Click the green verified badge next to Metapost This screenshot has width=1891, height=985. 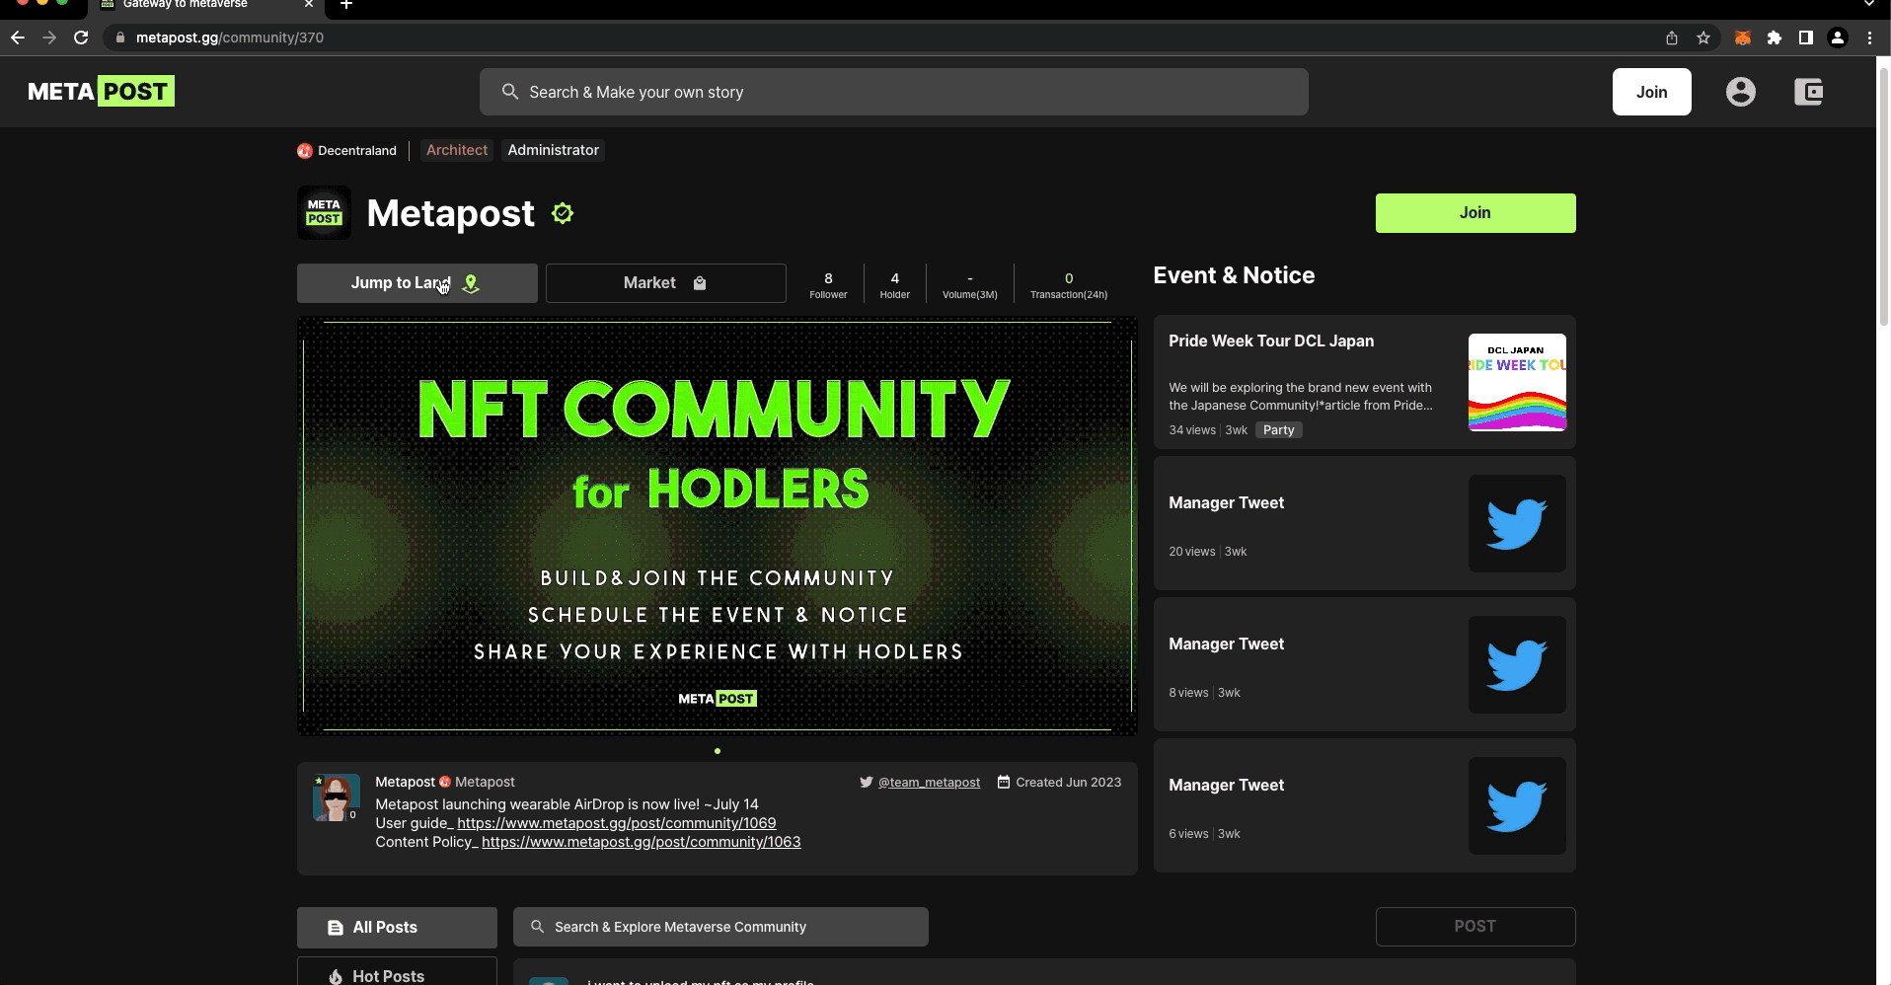click(563, 213)
